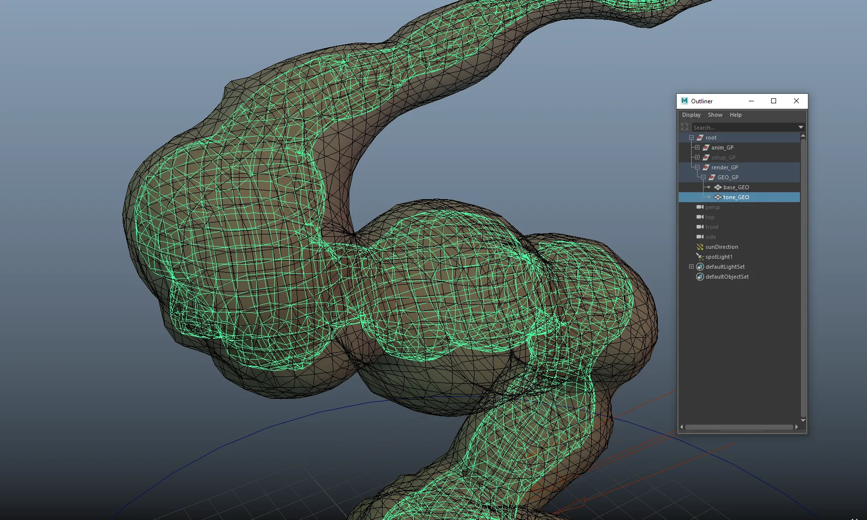Maximize the Outliner window
The image size is (867, 520).
point(774,101)
